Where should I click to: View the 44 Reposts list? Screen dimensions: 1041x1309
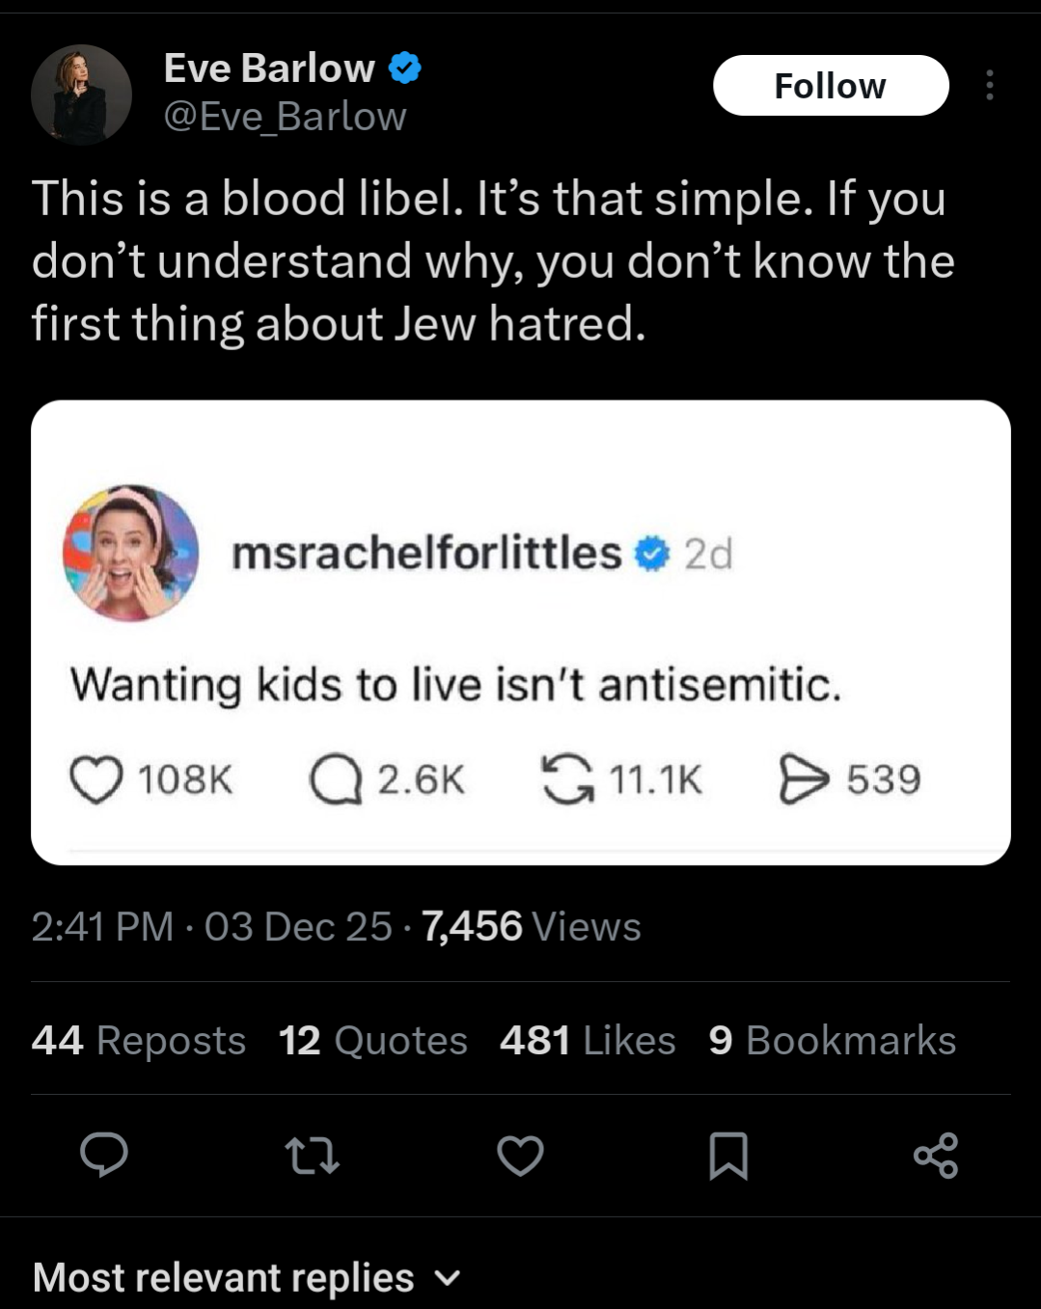pos(139,1041)
